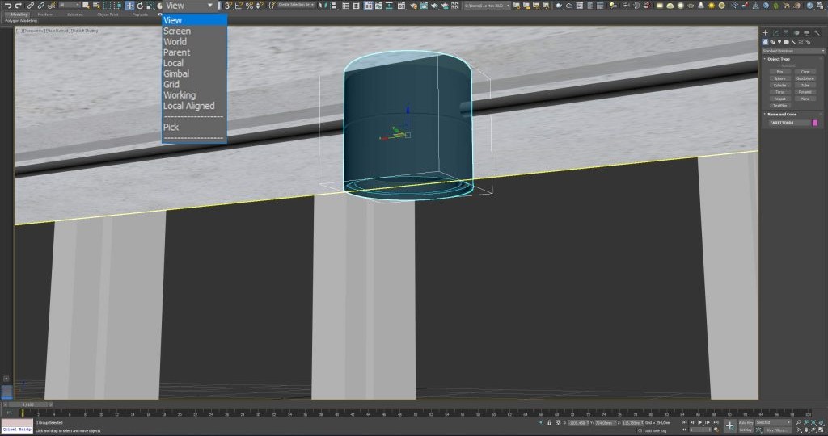This screenshot has width=828, height=436.
Task: Click the Cone primitive button
Action: tap(805, 72)
